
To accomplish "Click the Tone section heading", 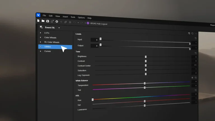I will pos(78,52).
